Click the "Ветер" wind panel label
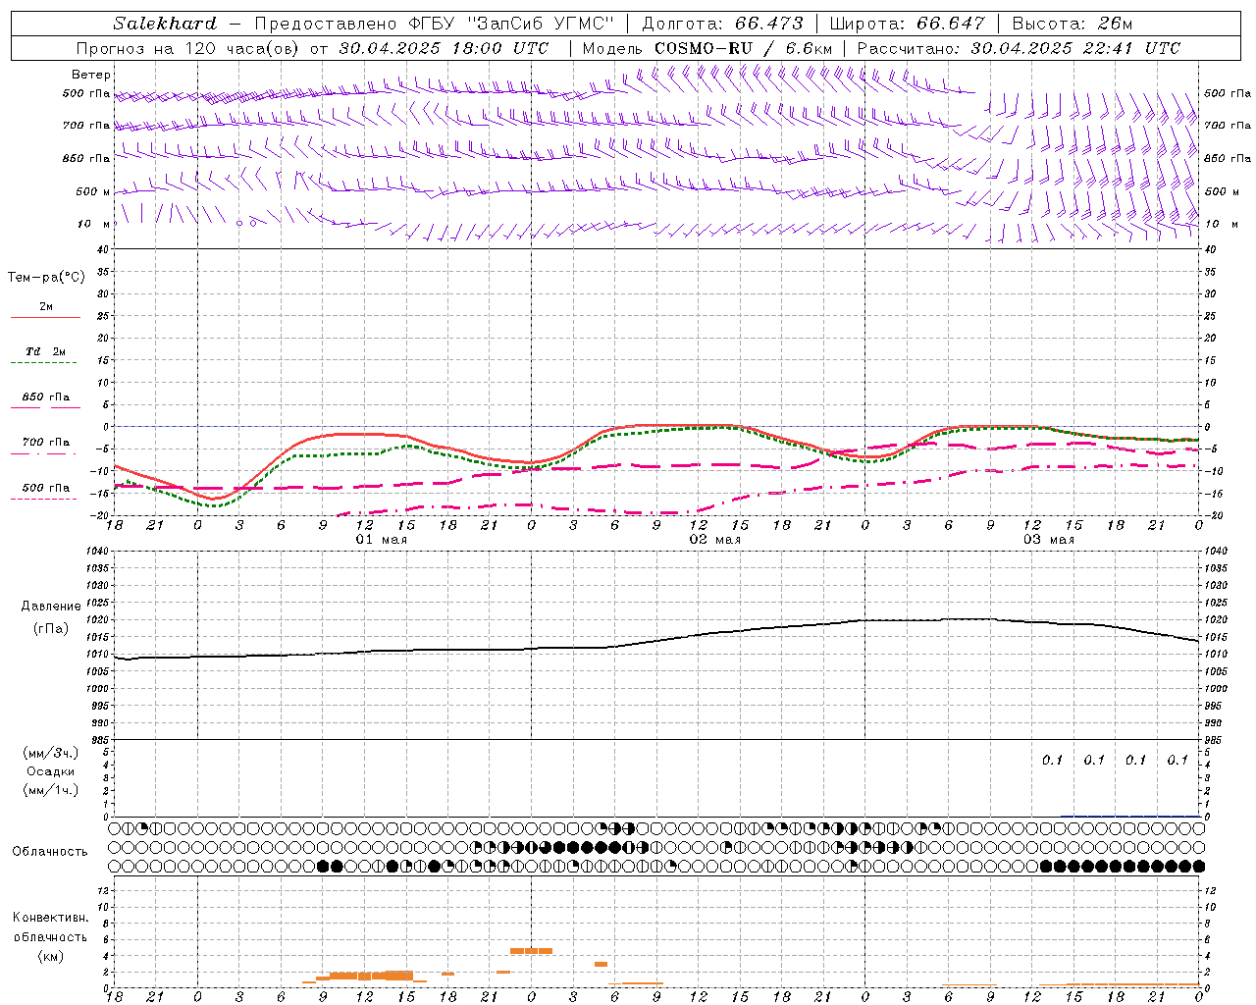1256x1005 pixels. click(91, 75)
